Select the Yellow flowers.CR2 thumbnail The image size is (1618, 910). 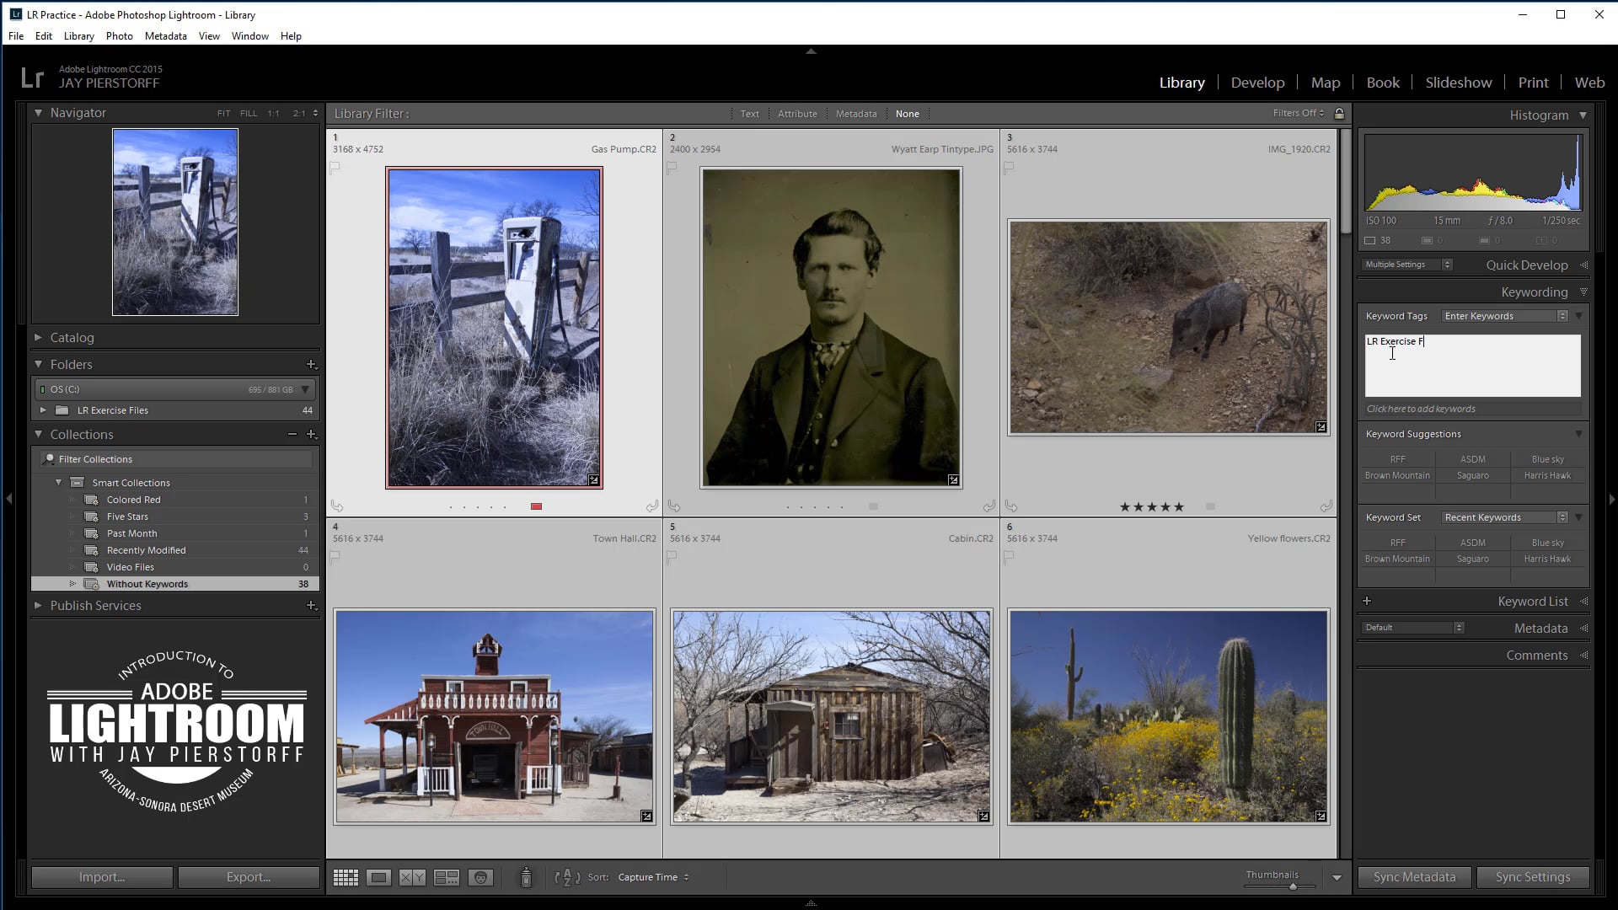[x=1168, y=716]
